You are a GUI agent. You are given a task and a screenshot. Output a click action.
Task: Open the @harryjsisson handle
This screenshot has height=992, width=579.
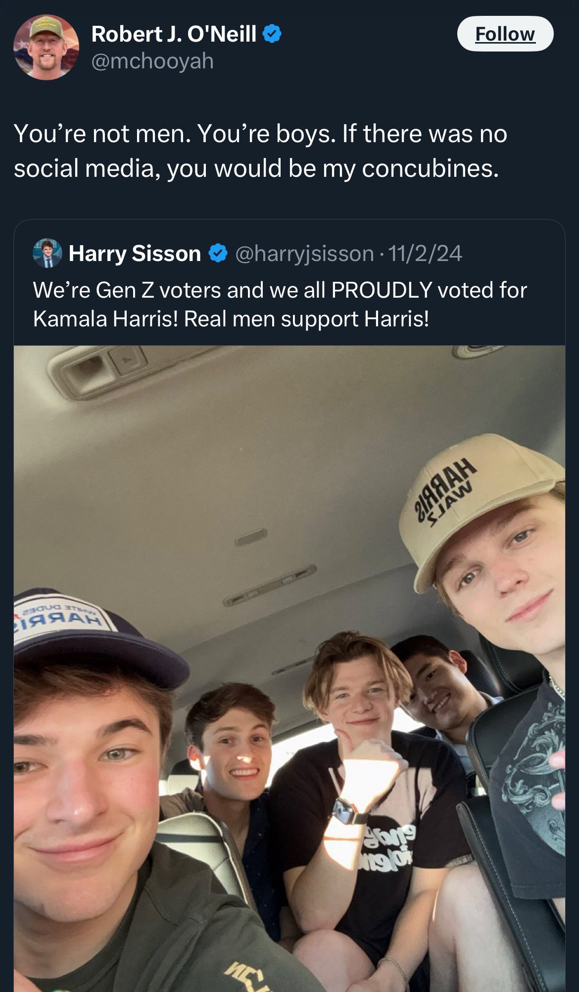coord(304,254)
